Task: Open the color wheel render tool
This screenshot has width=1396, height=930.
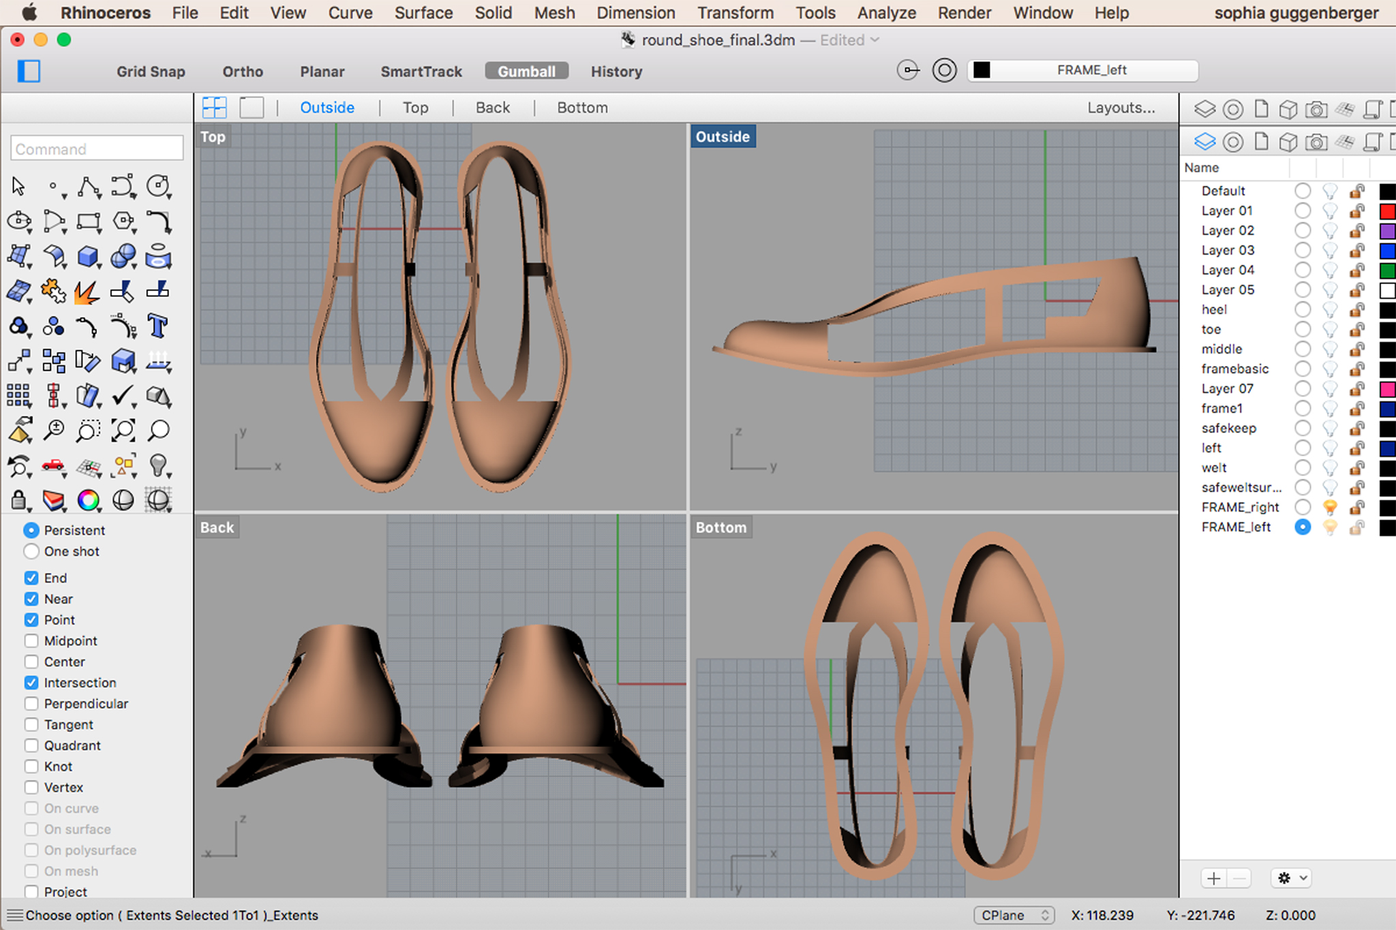Action: coord(87,501)
